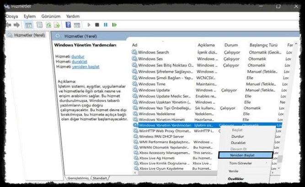Viewport: 305px width, 187px height.
Task: Open the Yardım menu
Action: point(73,16)
